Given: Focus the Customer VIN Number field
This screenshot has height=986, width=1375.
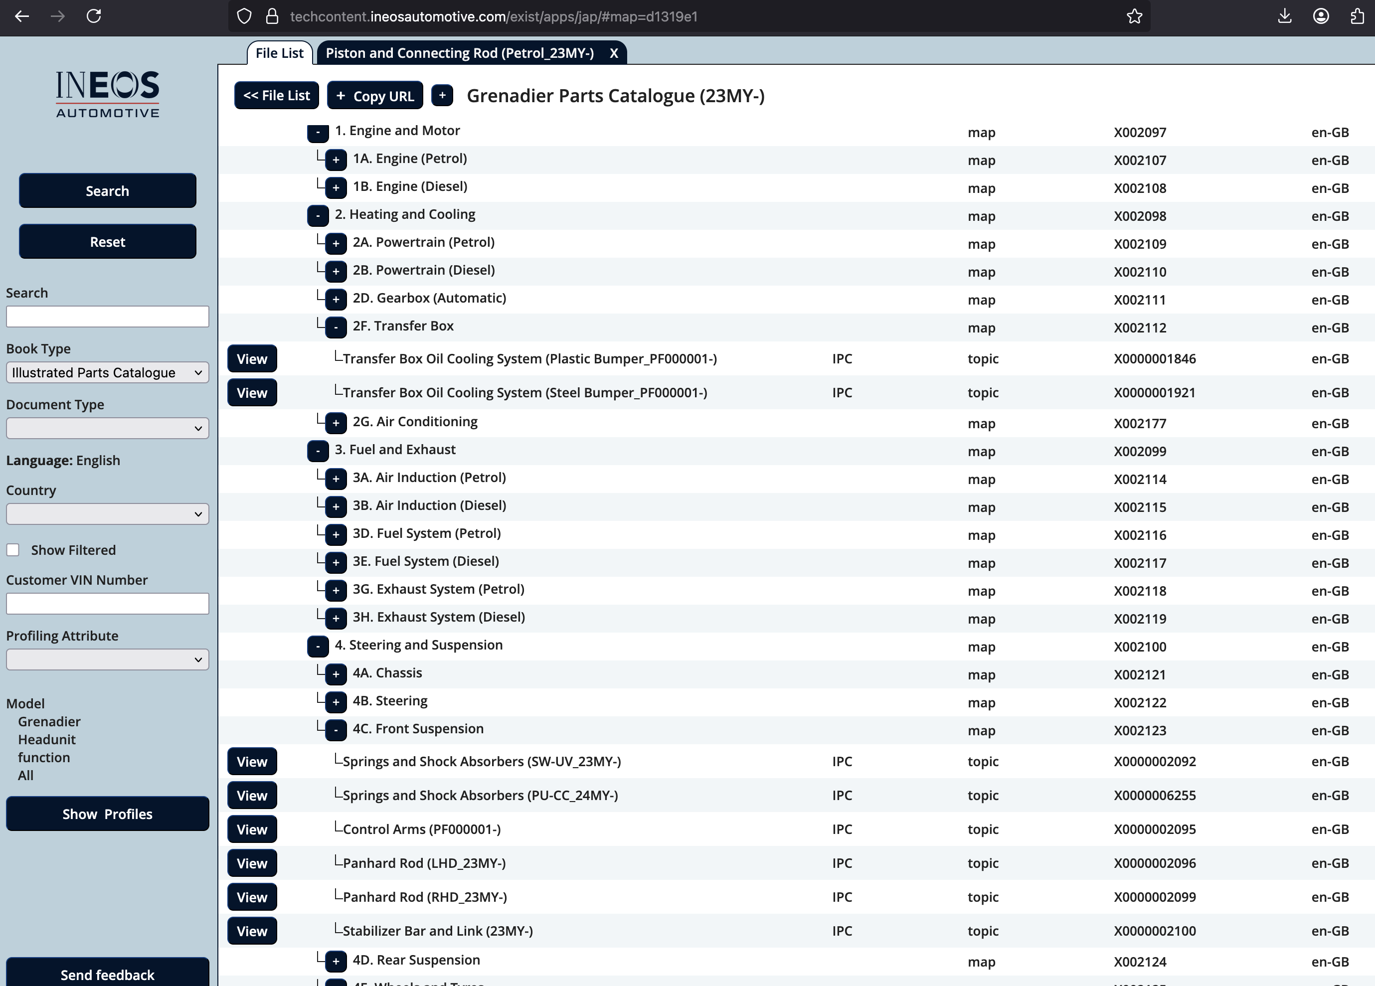Looking at the screenshot, I should (107, 604).
